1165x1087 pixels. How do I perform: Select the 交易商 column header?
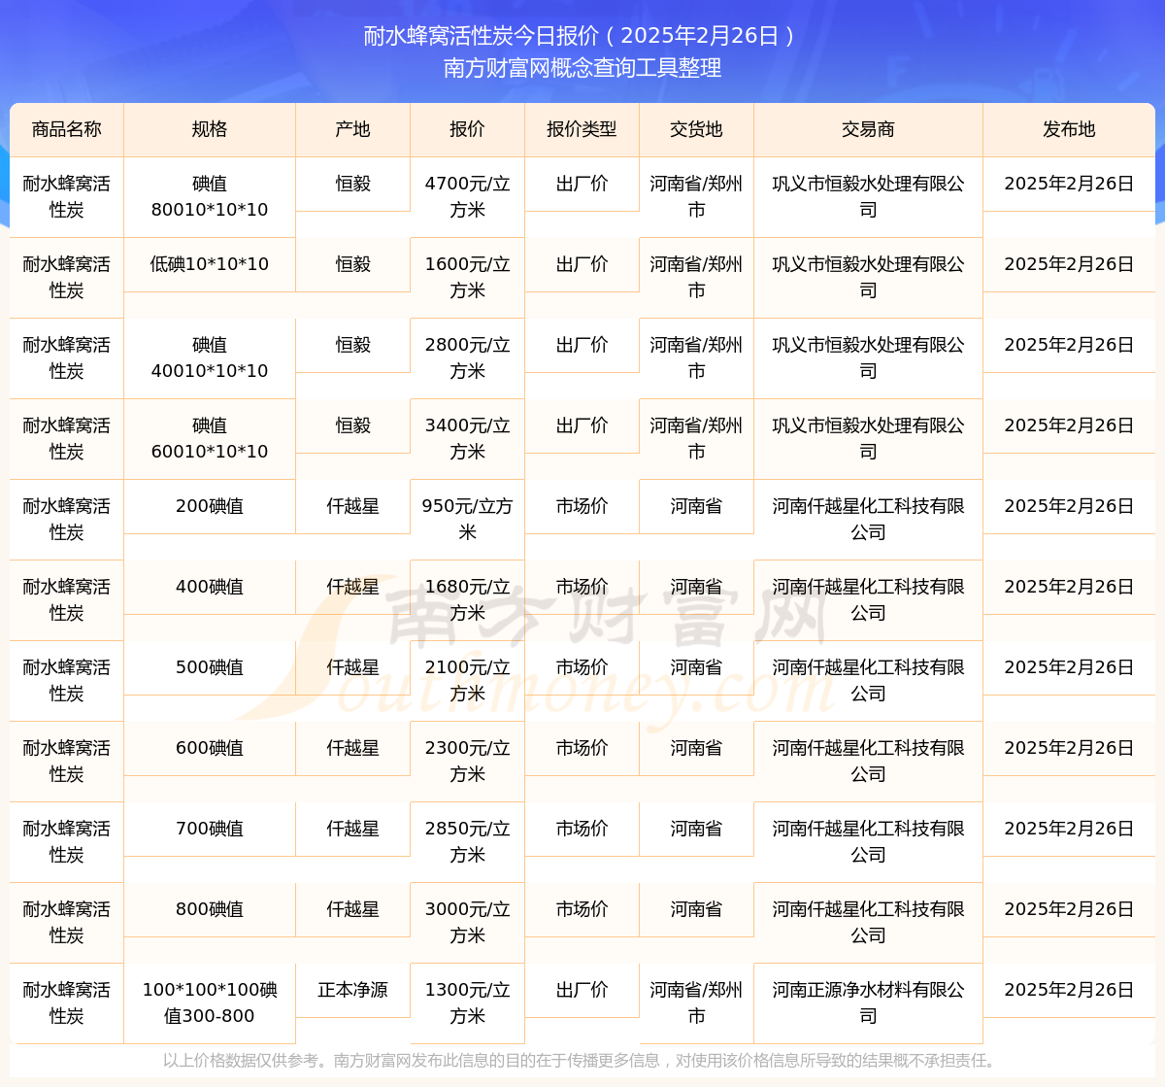(x=868, y=129)
